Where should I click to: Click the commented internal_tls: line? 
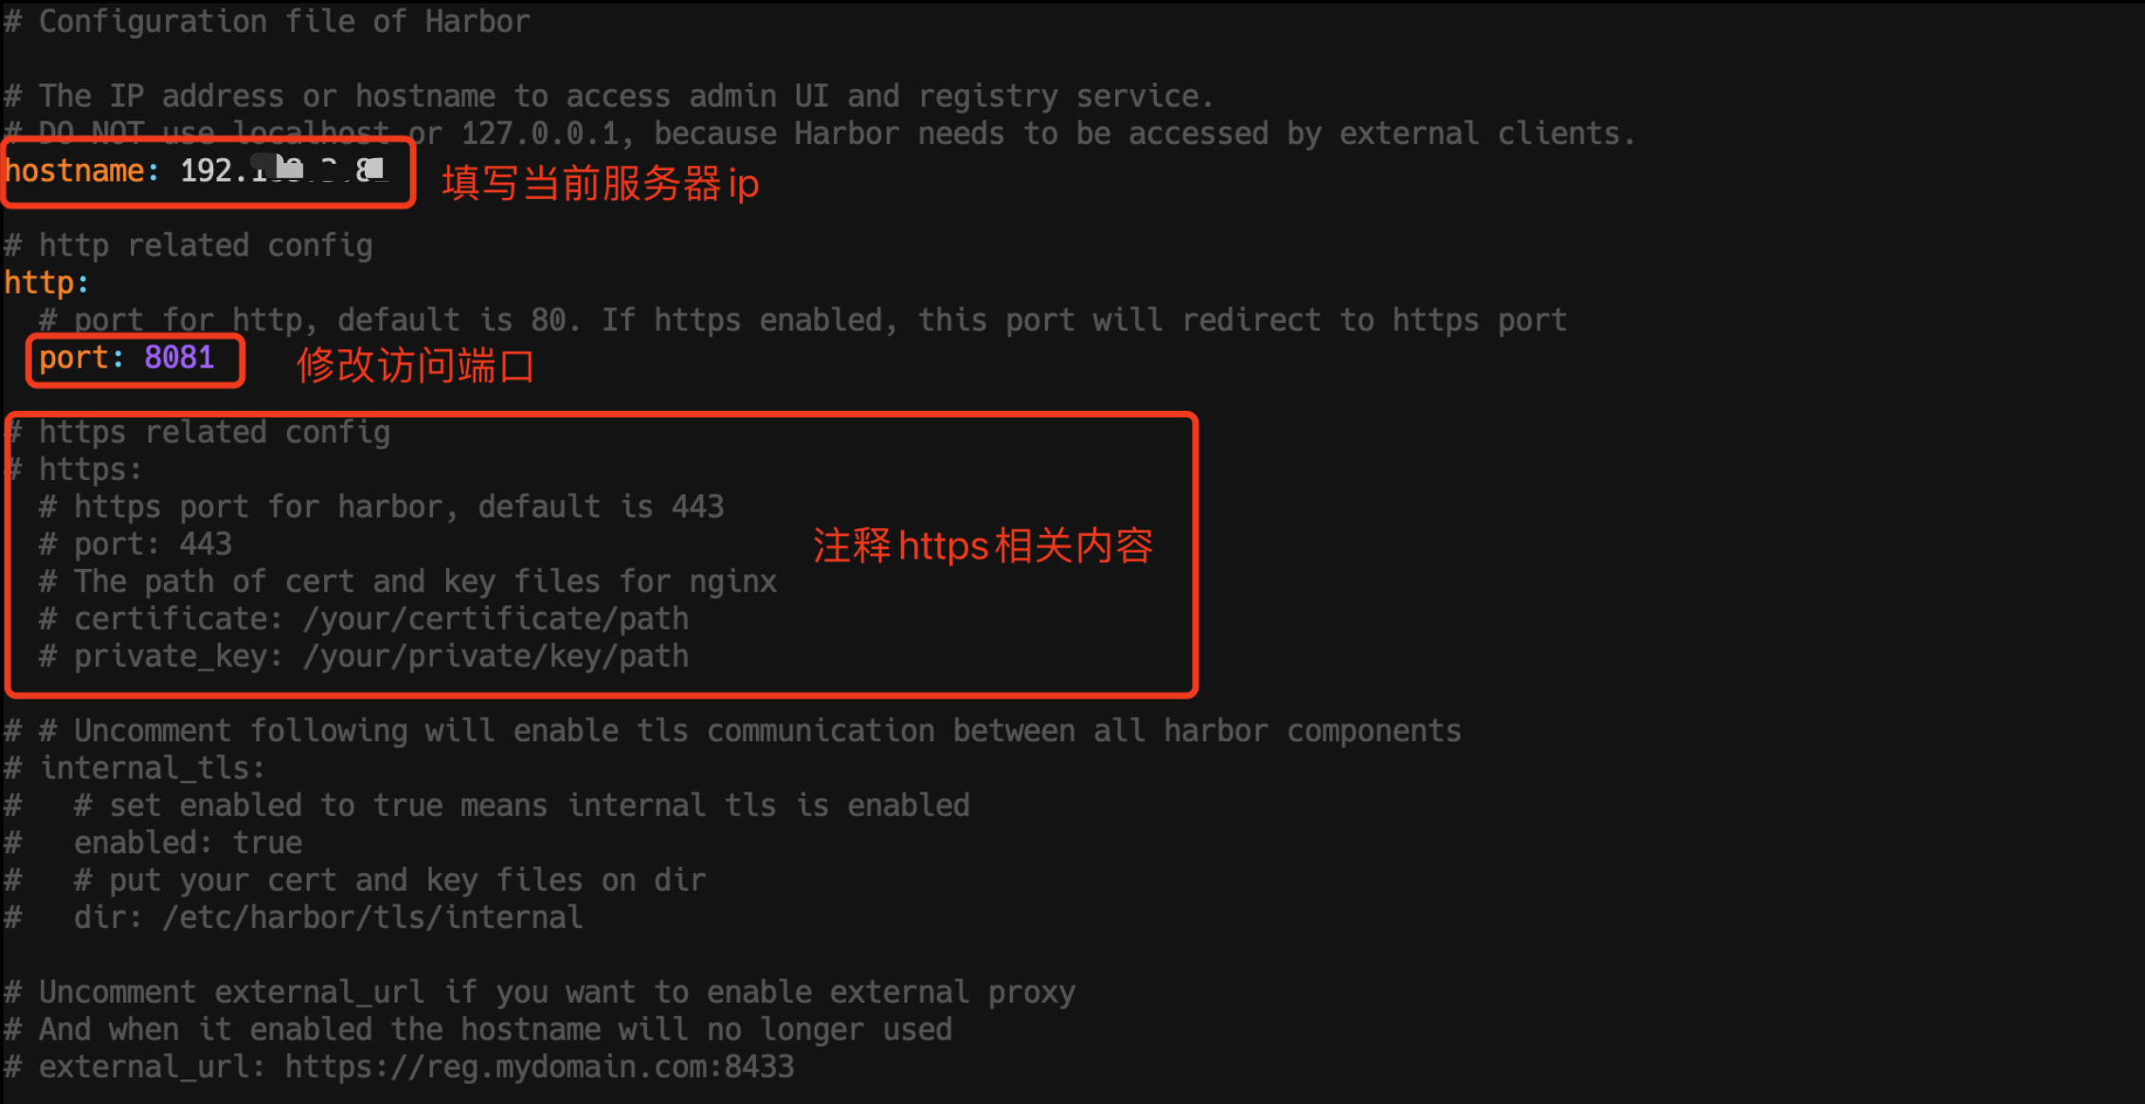tap(135, 768)
